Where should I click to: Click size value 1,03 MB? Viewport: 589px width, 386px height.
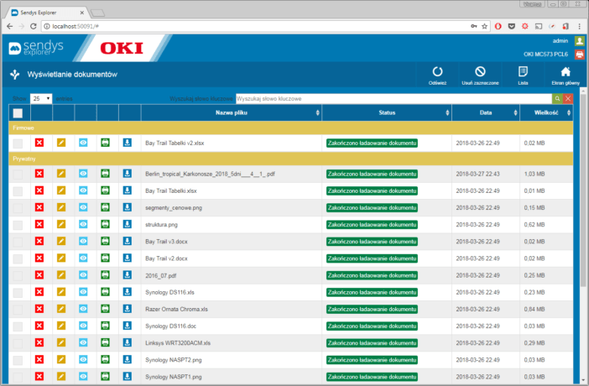click(534, 174)
